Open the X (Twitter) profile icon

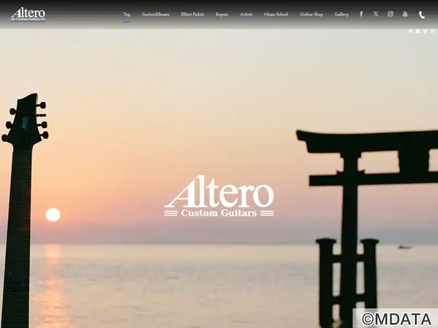coord(376,14)
